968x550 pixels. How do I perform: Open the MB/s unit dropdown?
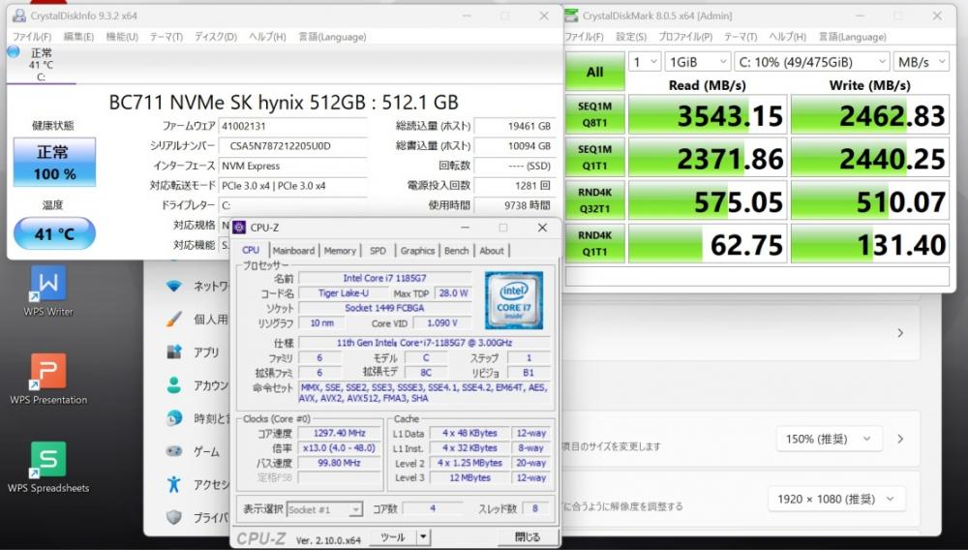(x=922, y=62)
